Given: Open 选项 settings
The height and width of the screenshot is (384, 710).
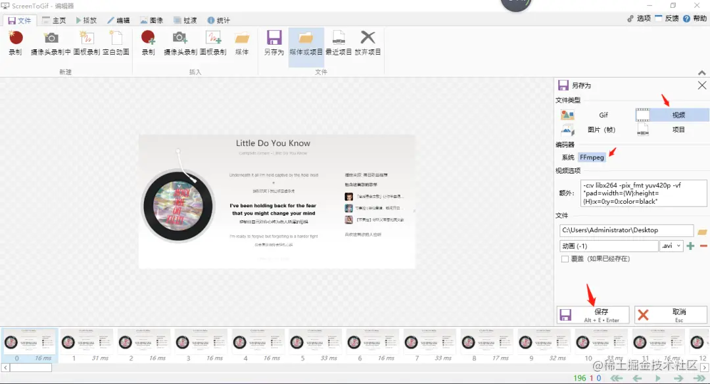Looking at the screenshot, I should [639, 18].
